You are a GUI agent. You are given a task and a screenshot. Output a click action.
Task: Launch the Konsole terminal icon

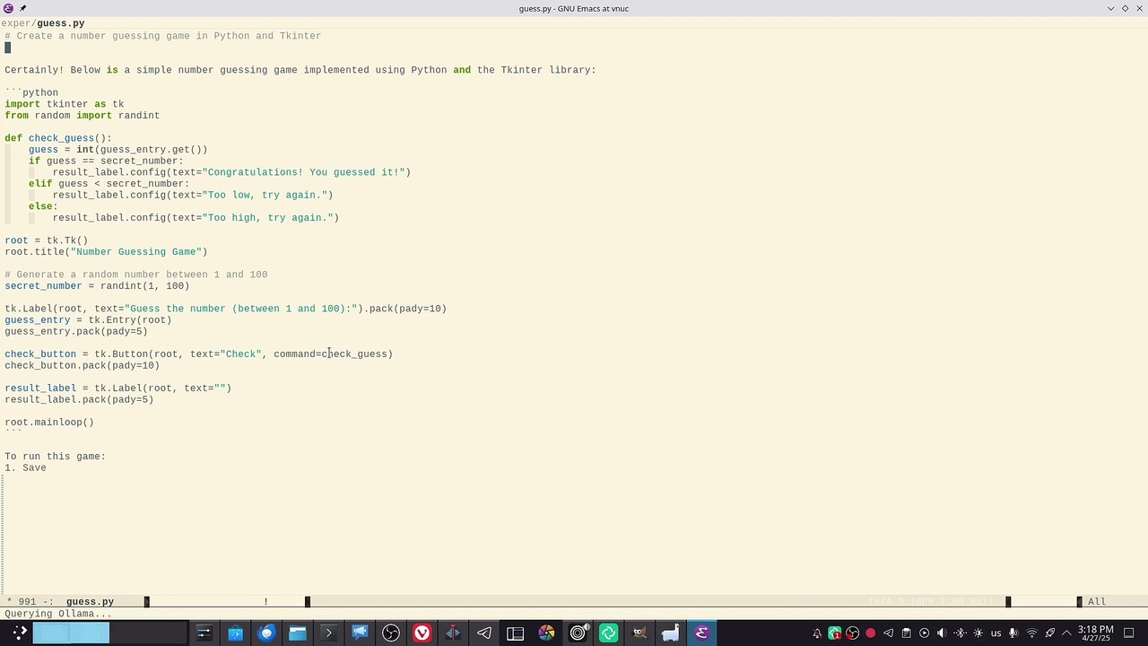328,633
